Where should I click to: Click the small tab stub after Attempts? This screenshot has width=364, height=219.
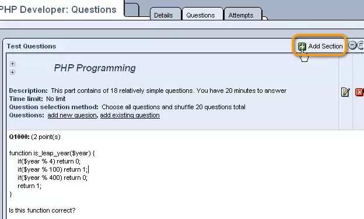[265, 18]
